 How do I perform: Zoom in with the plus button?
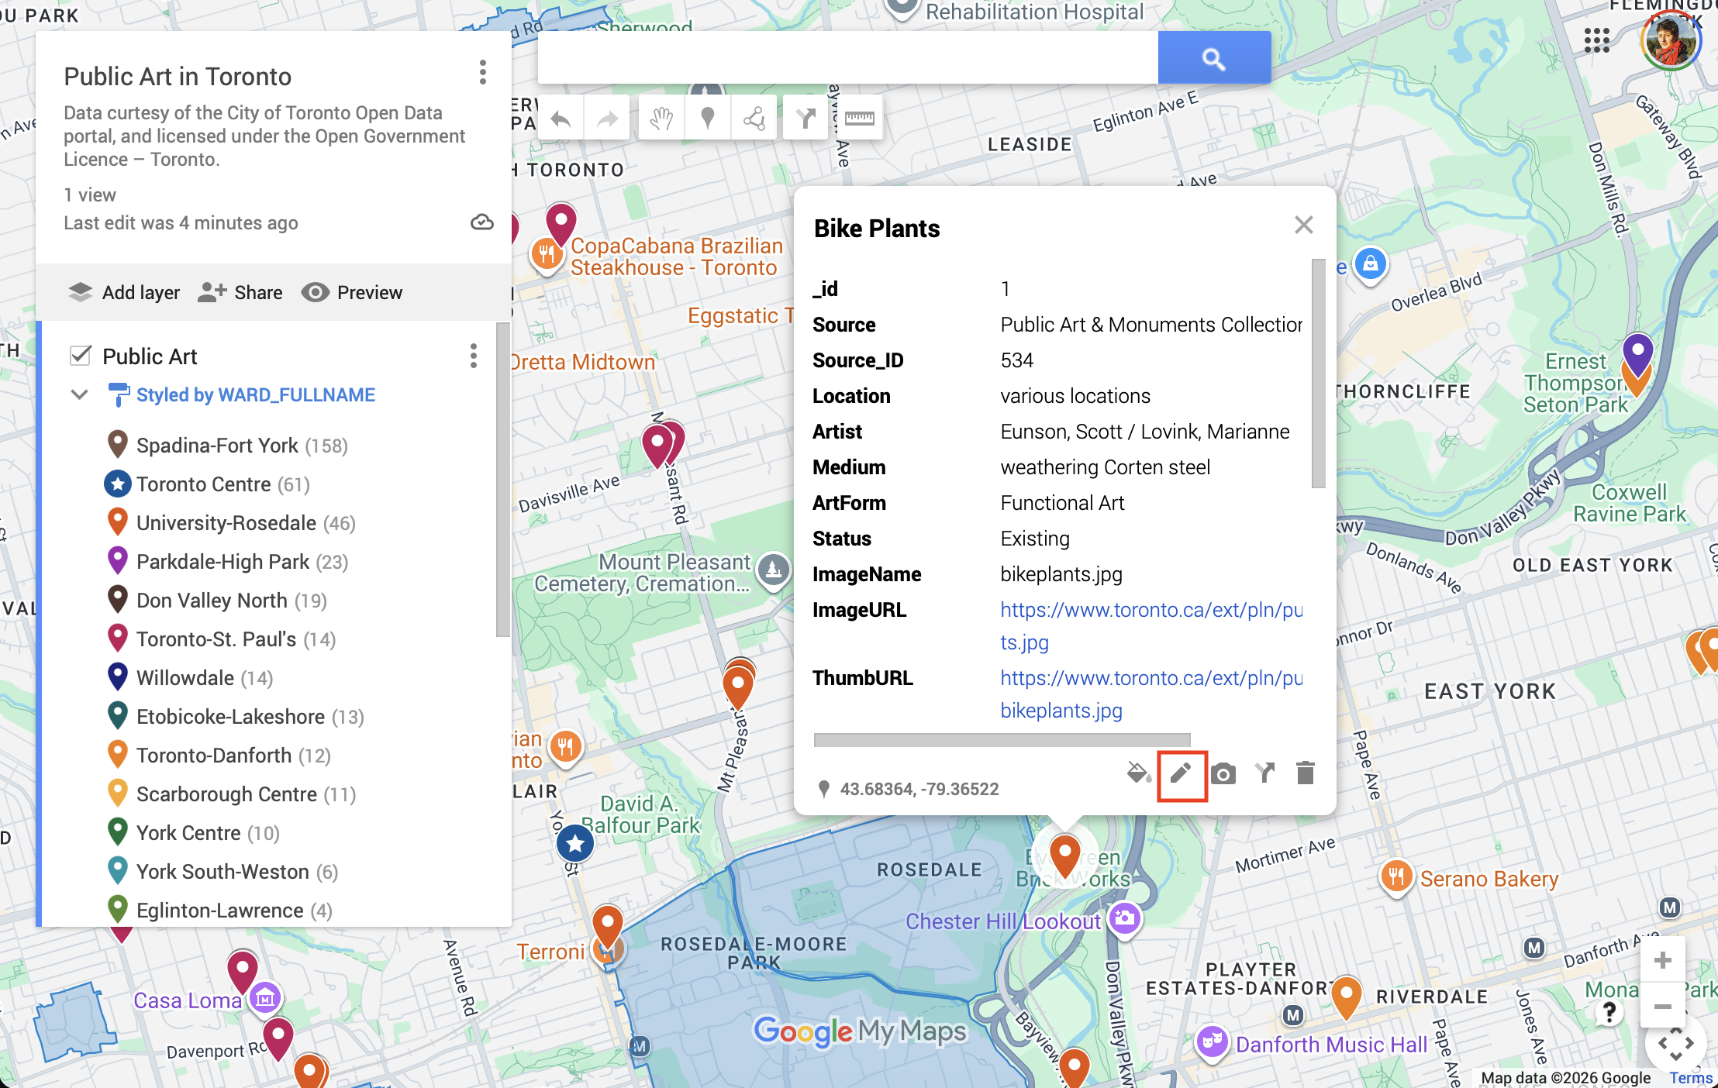[x=1662, y=961]
